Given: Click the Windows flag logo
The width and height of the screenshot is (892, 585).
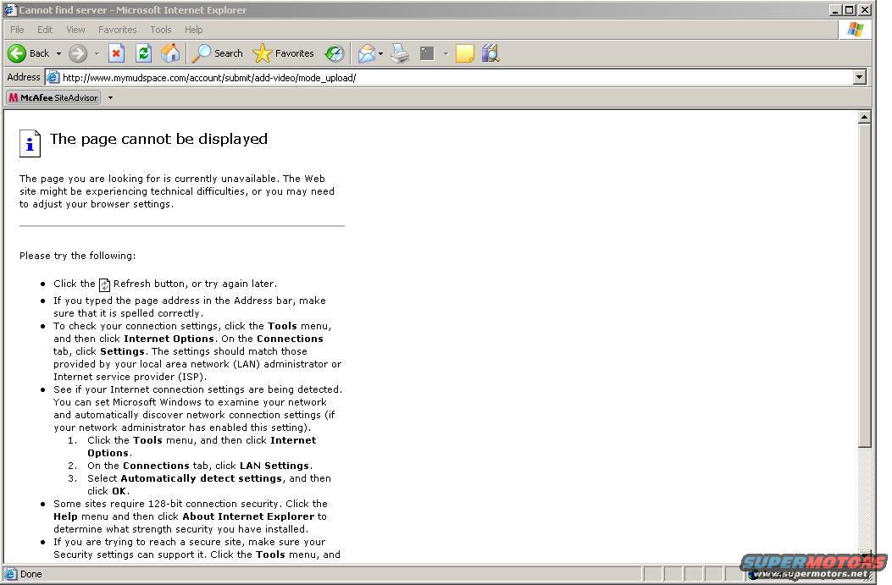Looking at the screenshot, I should tap(855, 30).
